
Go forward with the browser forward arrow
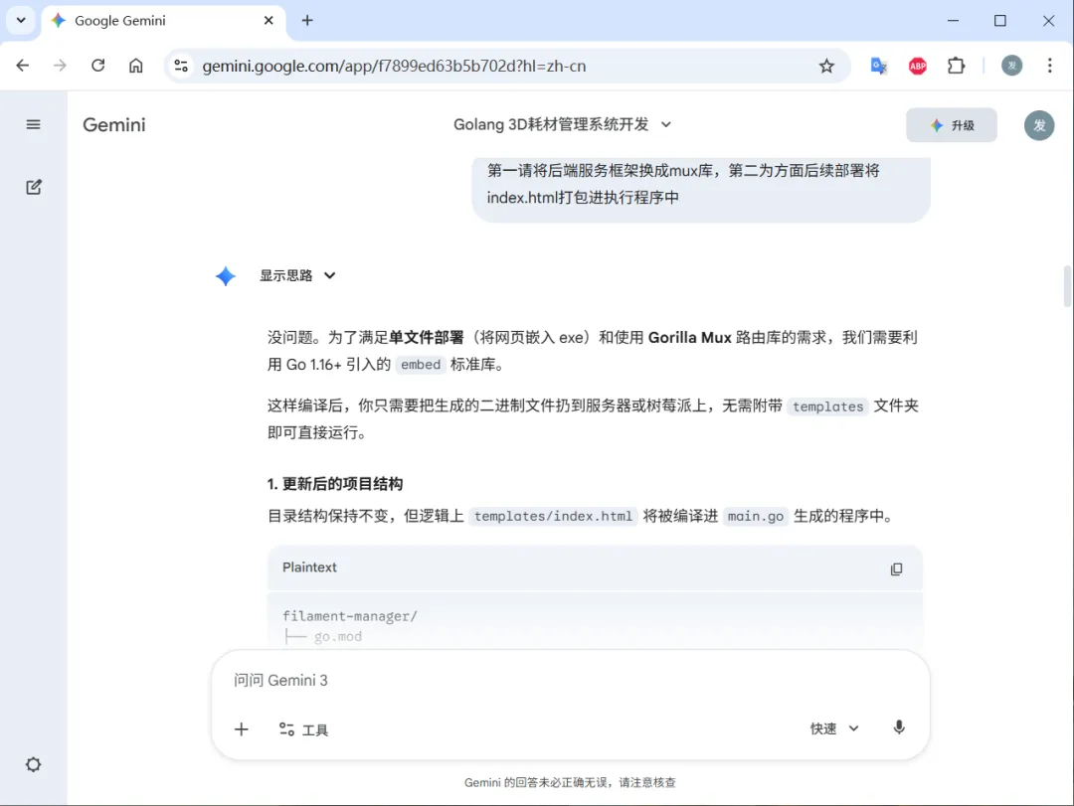point(61,66)
